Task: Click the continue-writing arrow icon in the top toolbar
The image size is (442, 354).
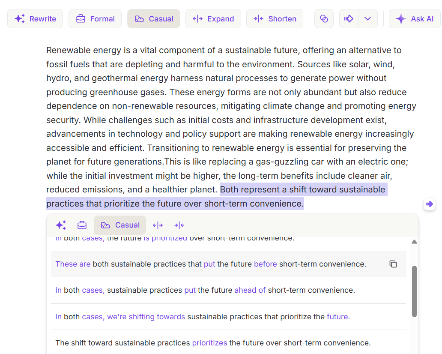Action: [349, 19]
